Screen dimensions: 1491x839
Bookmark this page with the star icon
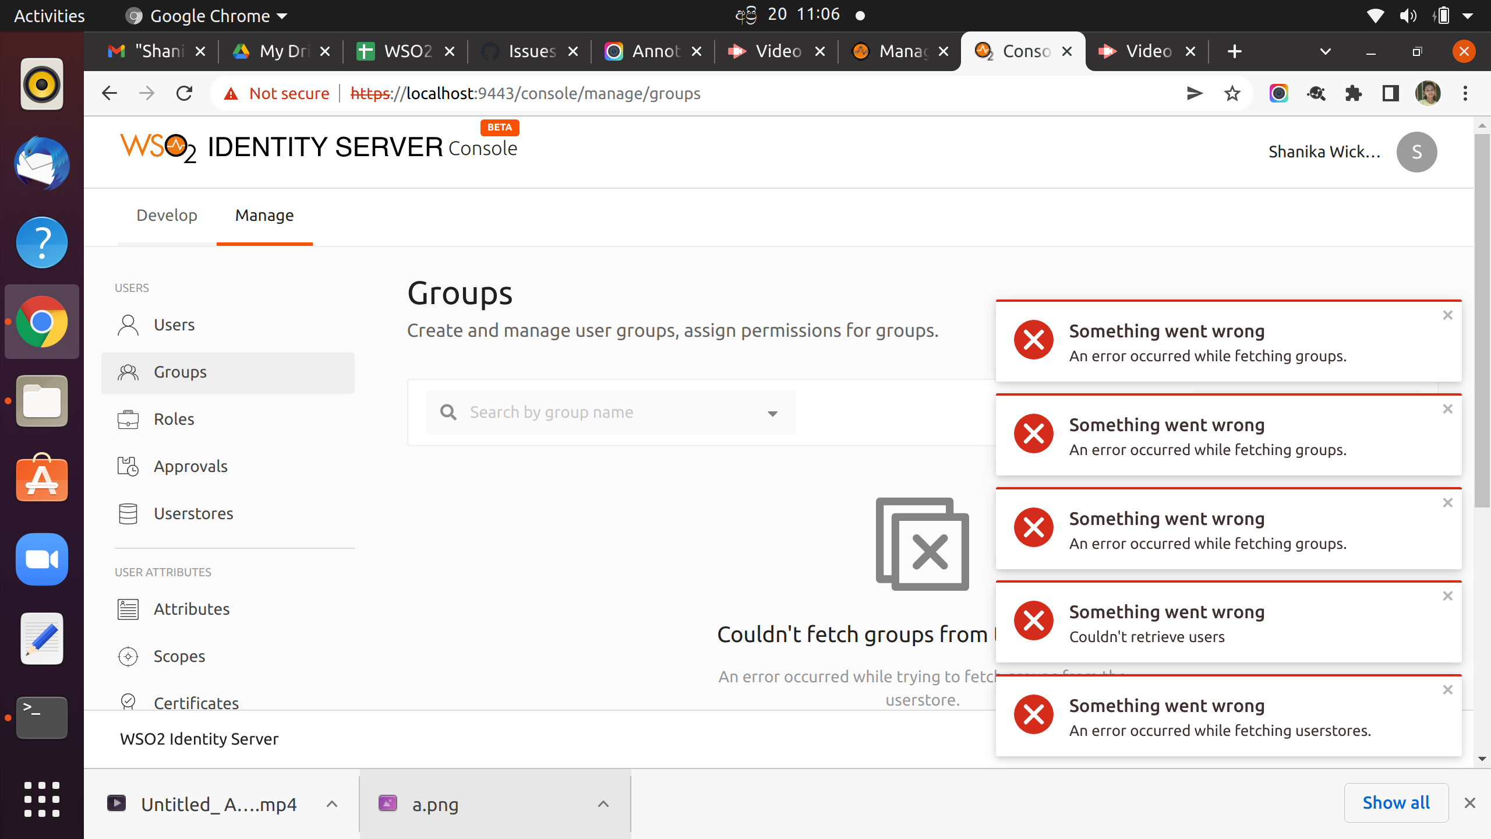1232,93
